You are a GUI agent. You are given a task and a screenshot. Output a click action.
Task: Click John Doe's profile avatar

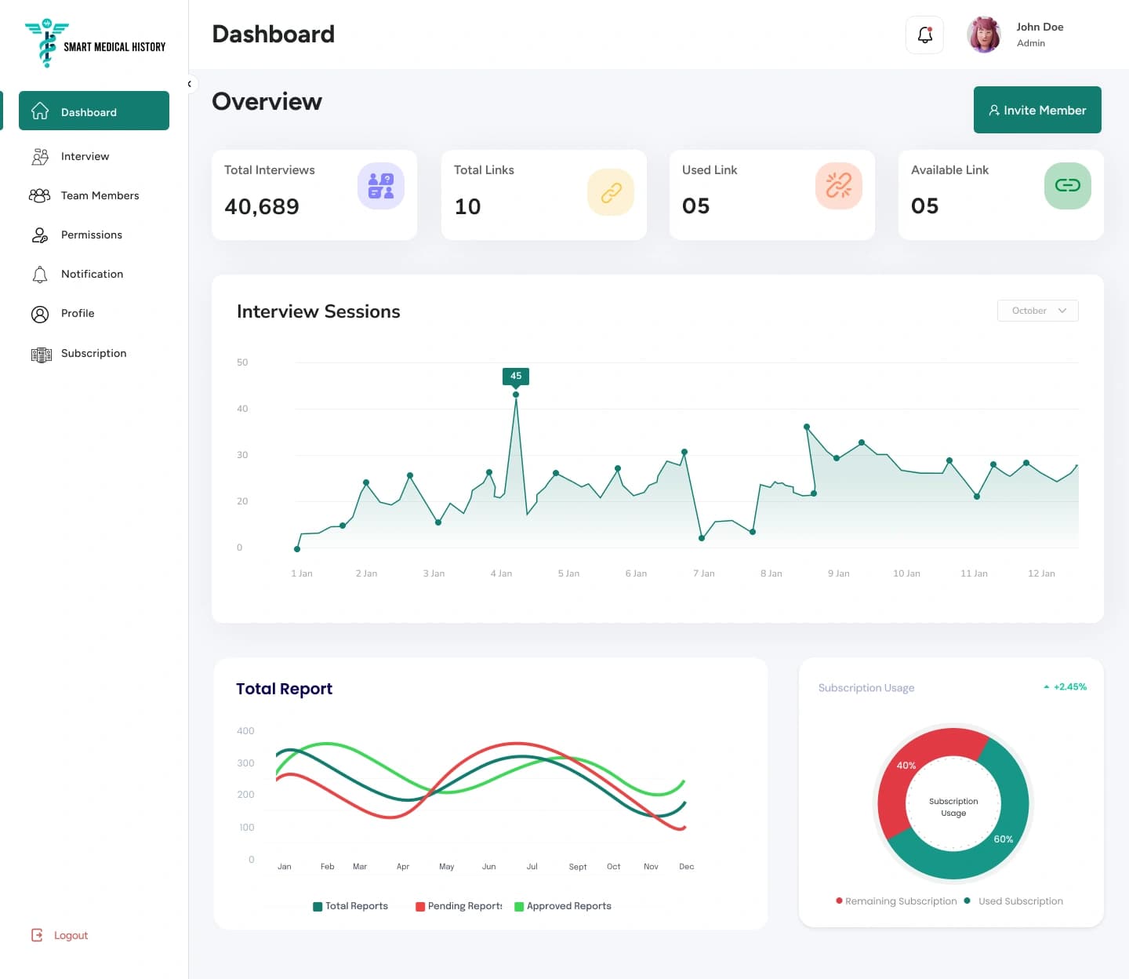(984, 35)
